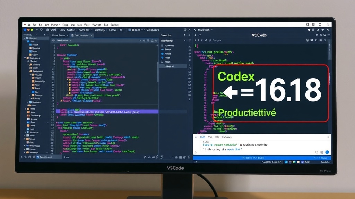The width and height of the screenshot is (355, 199).
Task: Click the close button on the chat overlay
Action: coord(328,137)
